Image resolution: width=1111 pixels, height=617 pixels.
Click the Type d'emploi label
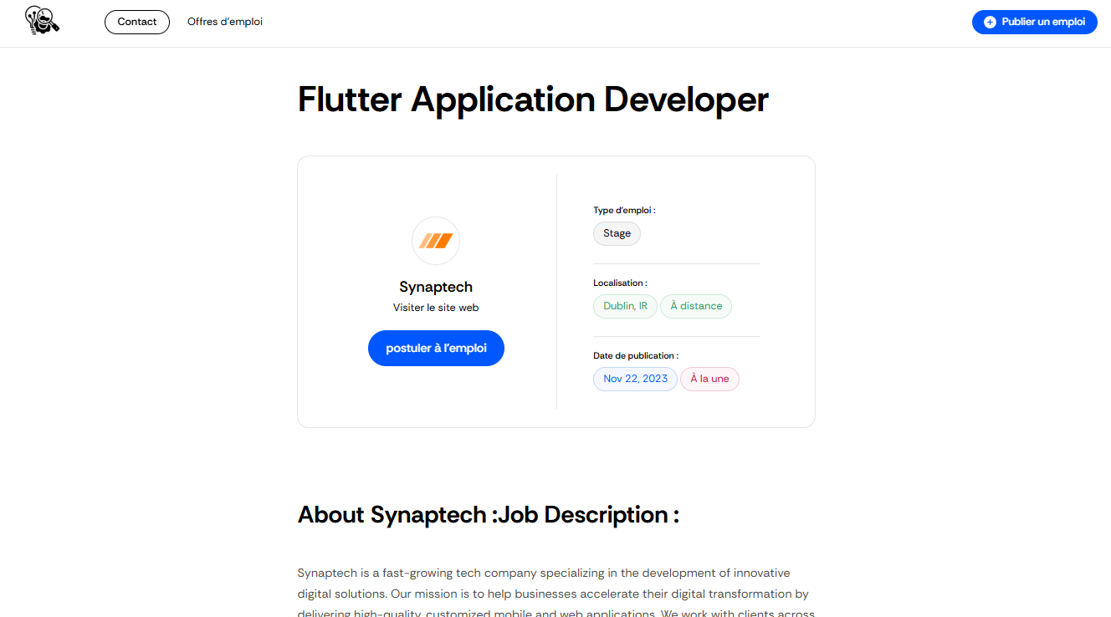tap(624, 211)
